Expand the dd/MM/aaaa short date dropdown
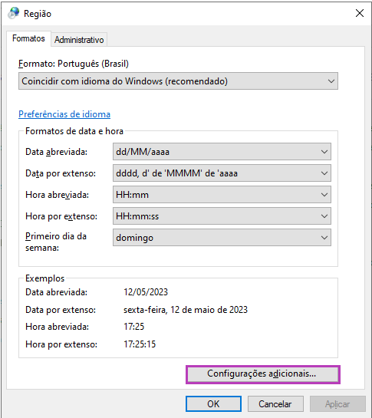 point(222,152)
